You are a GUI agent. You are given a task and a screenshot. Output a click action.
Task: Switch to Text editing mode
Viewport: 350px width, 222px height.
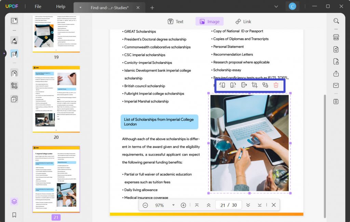tap(175, 21)
